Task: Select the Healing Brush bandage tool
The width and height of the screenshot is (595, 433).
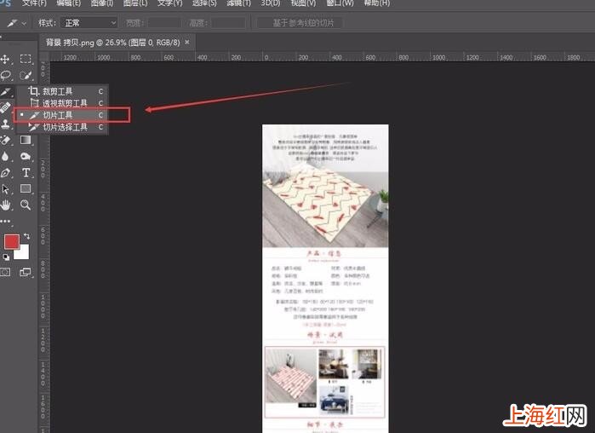Action: [5, 108]
